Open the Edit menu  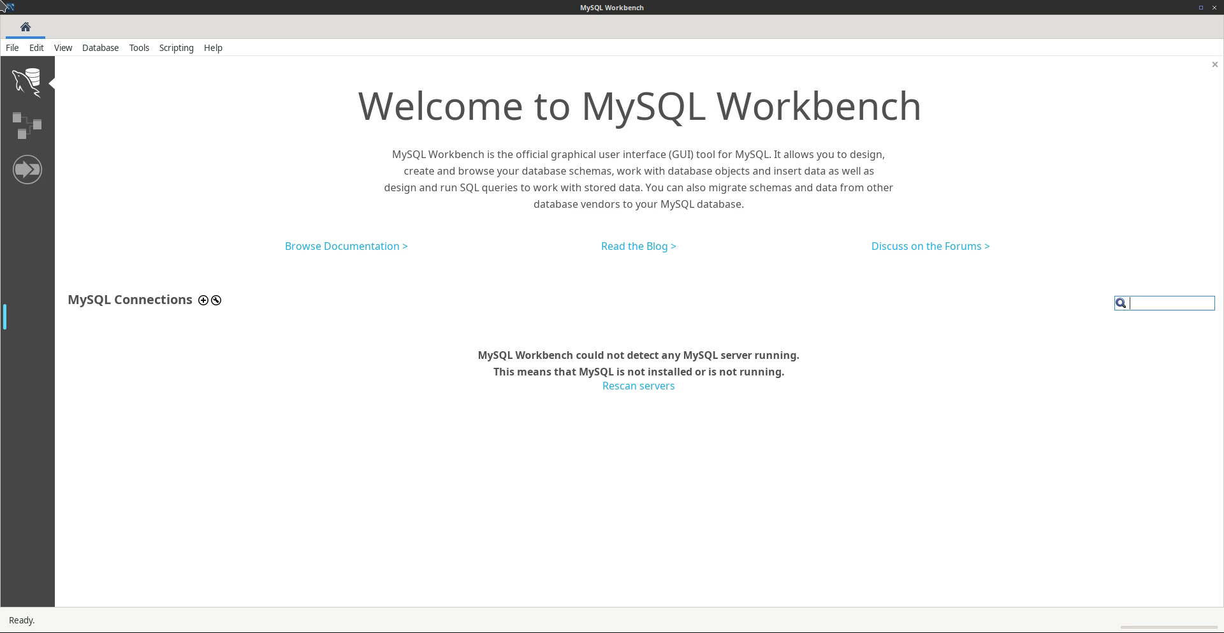pos(36,48)
